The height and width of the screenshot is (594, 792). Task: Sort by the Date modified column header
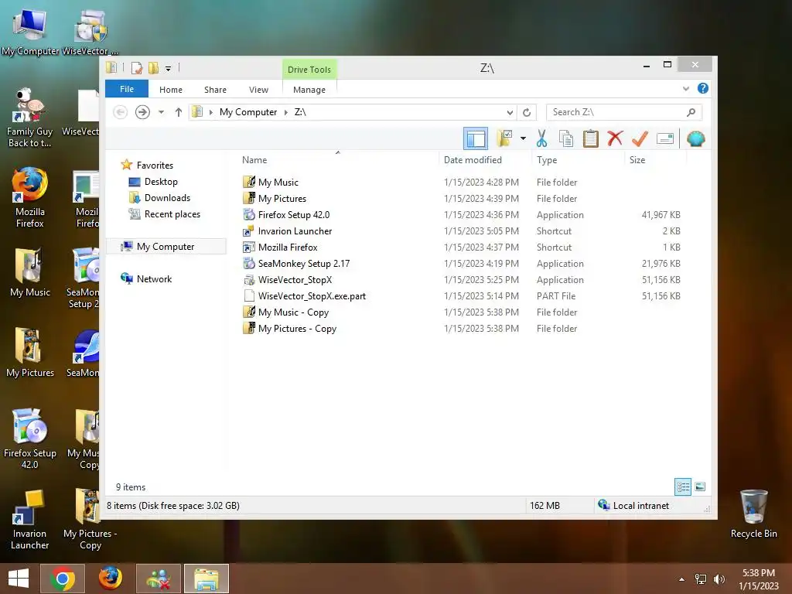click(x=473, y=160)
